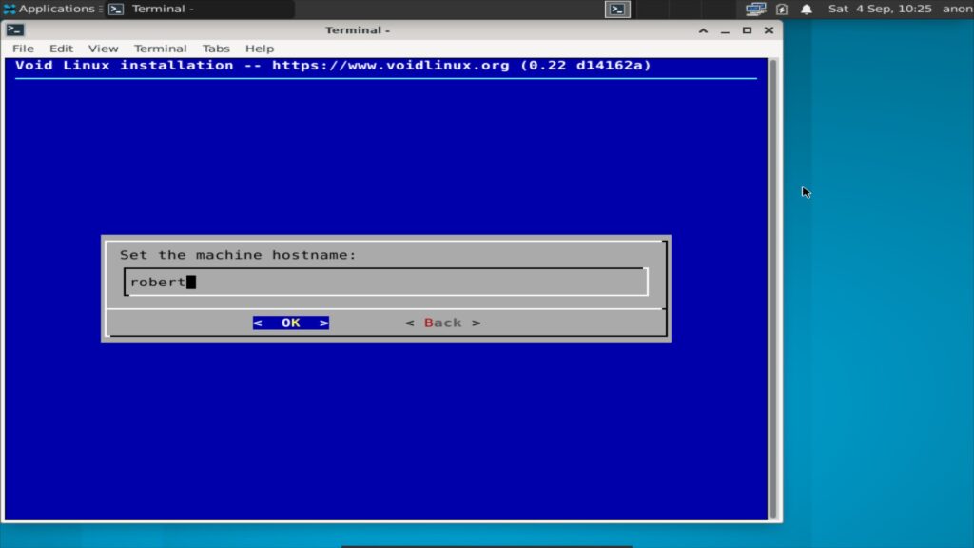Click the power manager tray icon
Viewport: 974px width, 548px height.
coord(782,9)
